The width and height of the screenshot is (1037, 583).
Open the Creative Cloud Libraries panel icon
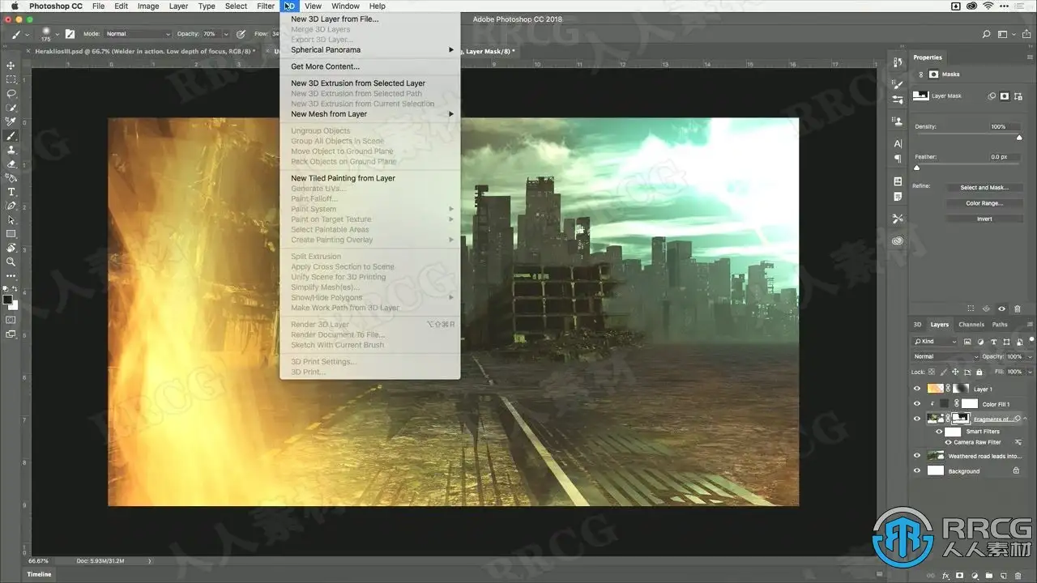click(x=898, y=240)
